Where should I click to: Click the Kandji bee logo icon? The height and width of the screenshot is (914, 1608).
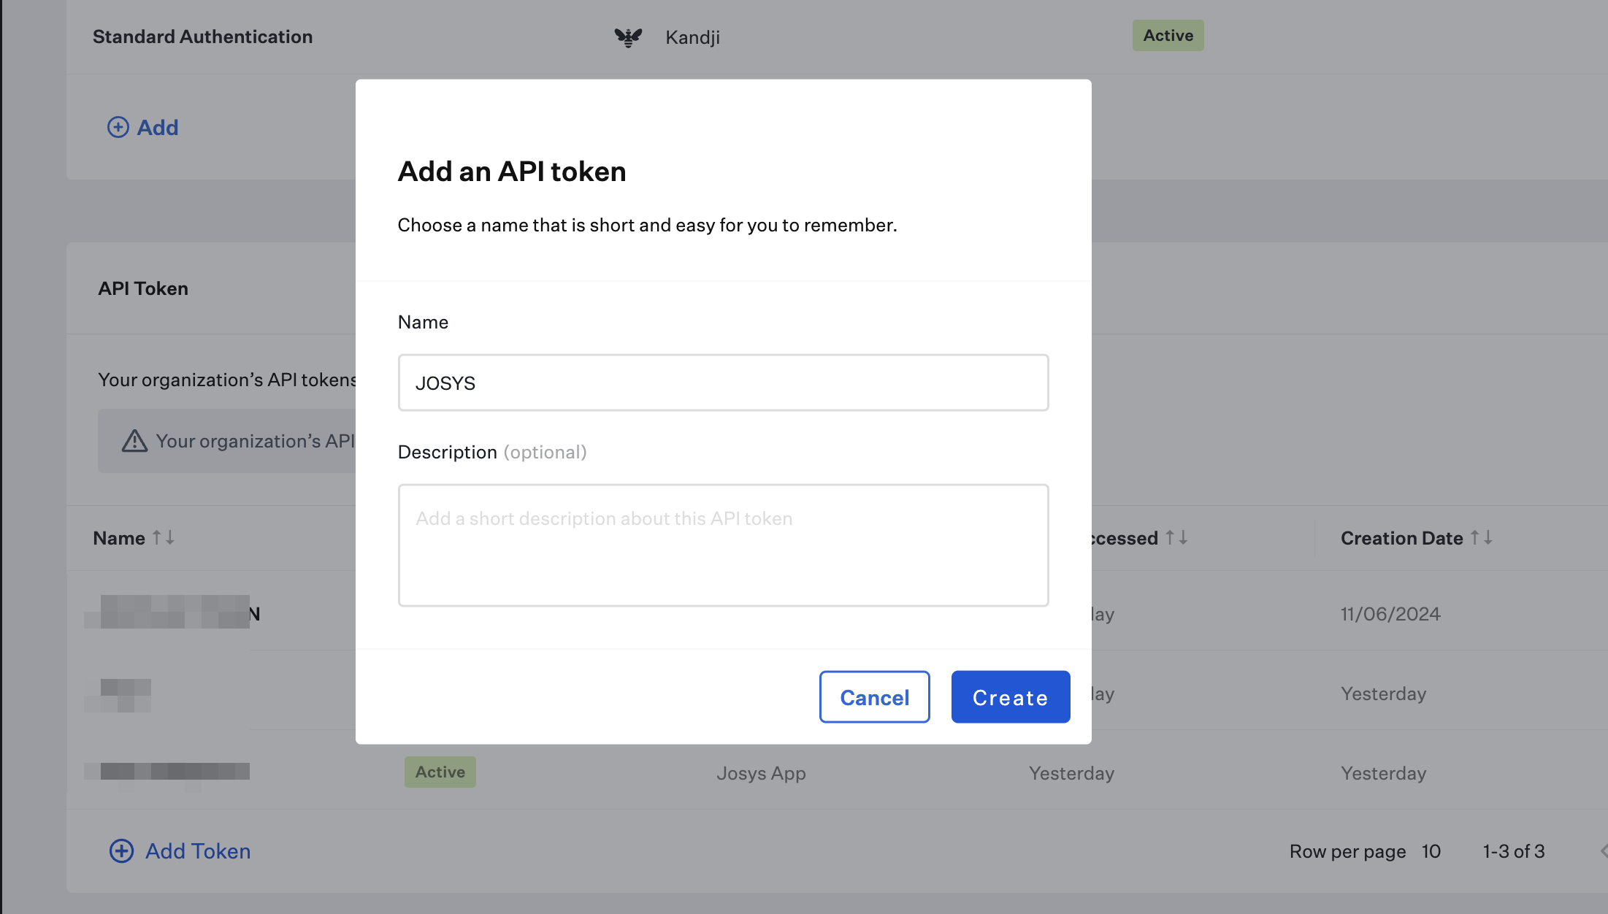click(x=628, y=37)
